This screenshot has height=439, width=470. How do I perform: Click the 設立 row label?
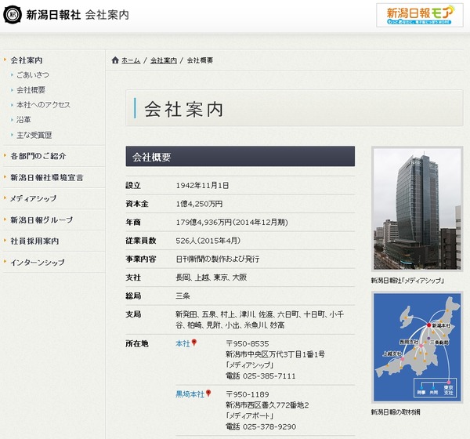tap(133, 186)
